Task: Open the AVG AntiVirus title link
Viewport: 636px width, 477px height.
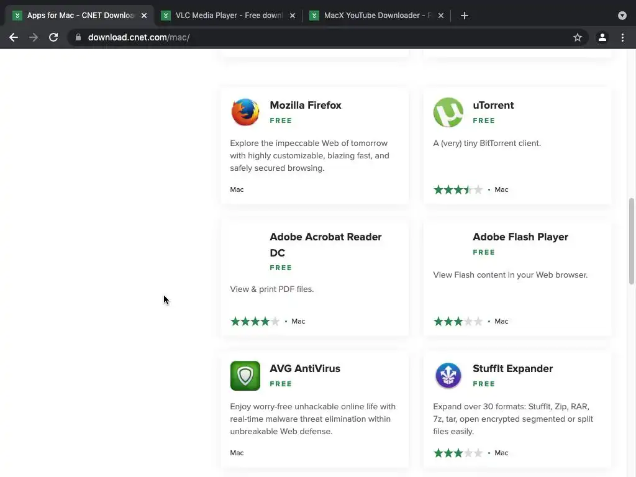Action: click(x=305, y=368)
